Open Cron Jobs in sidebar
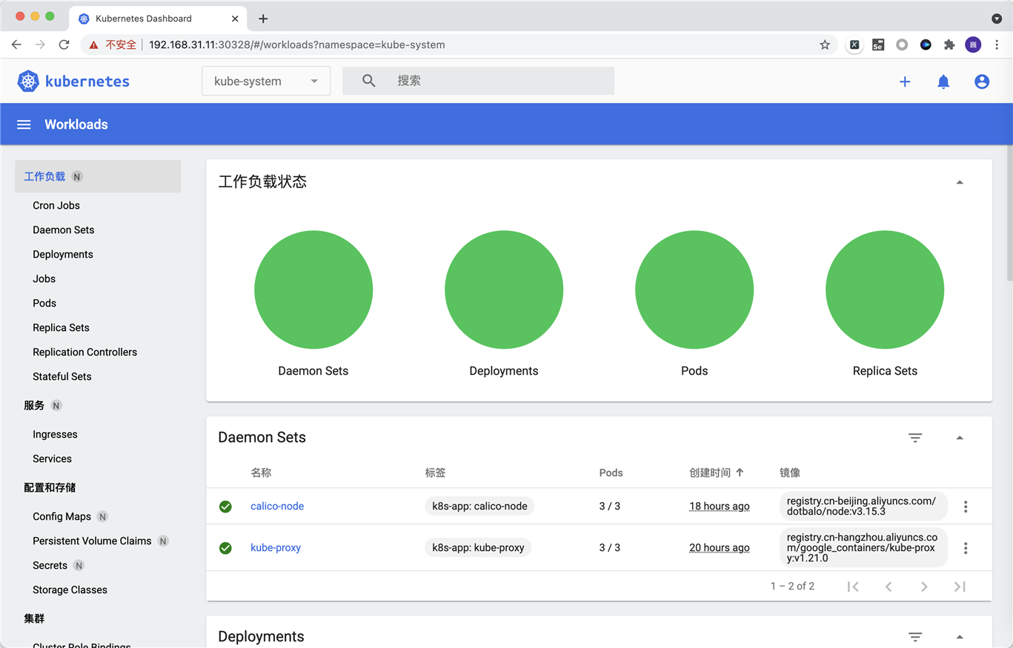The height and width of the screenshot is (648, 1013). (56, 205)
